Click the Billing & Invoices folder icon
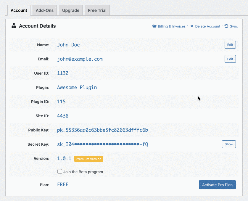The width and height of the screenshot is (248, 201). tap(154, 26)
